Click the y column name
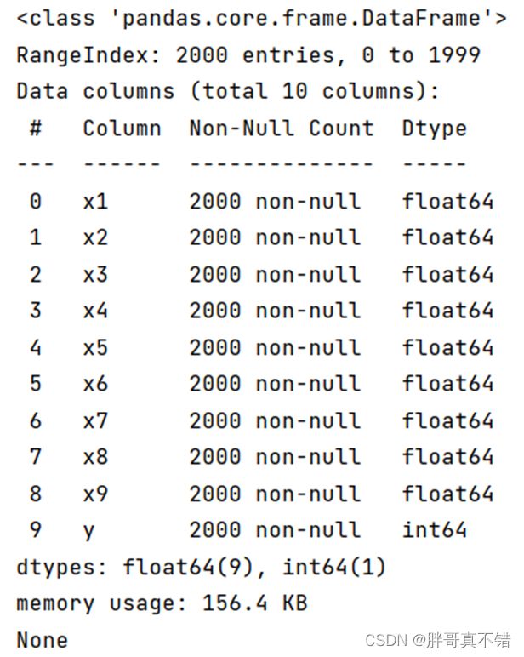 click(x=88, y=532)
